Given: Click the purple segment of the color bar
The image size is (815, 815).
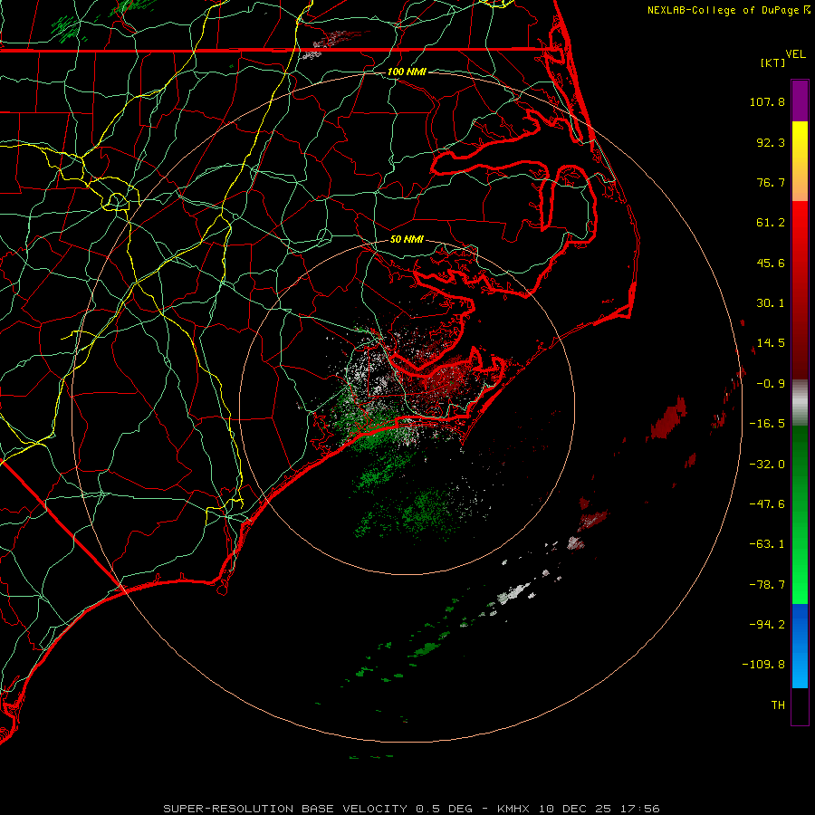Looking at the screenshot, I should tap(800, 101).
